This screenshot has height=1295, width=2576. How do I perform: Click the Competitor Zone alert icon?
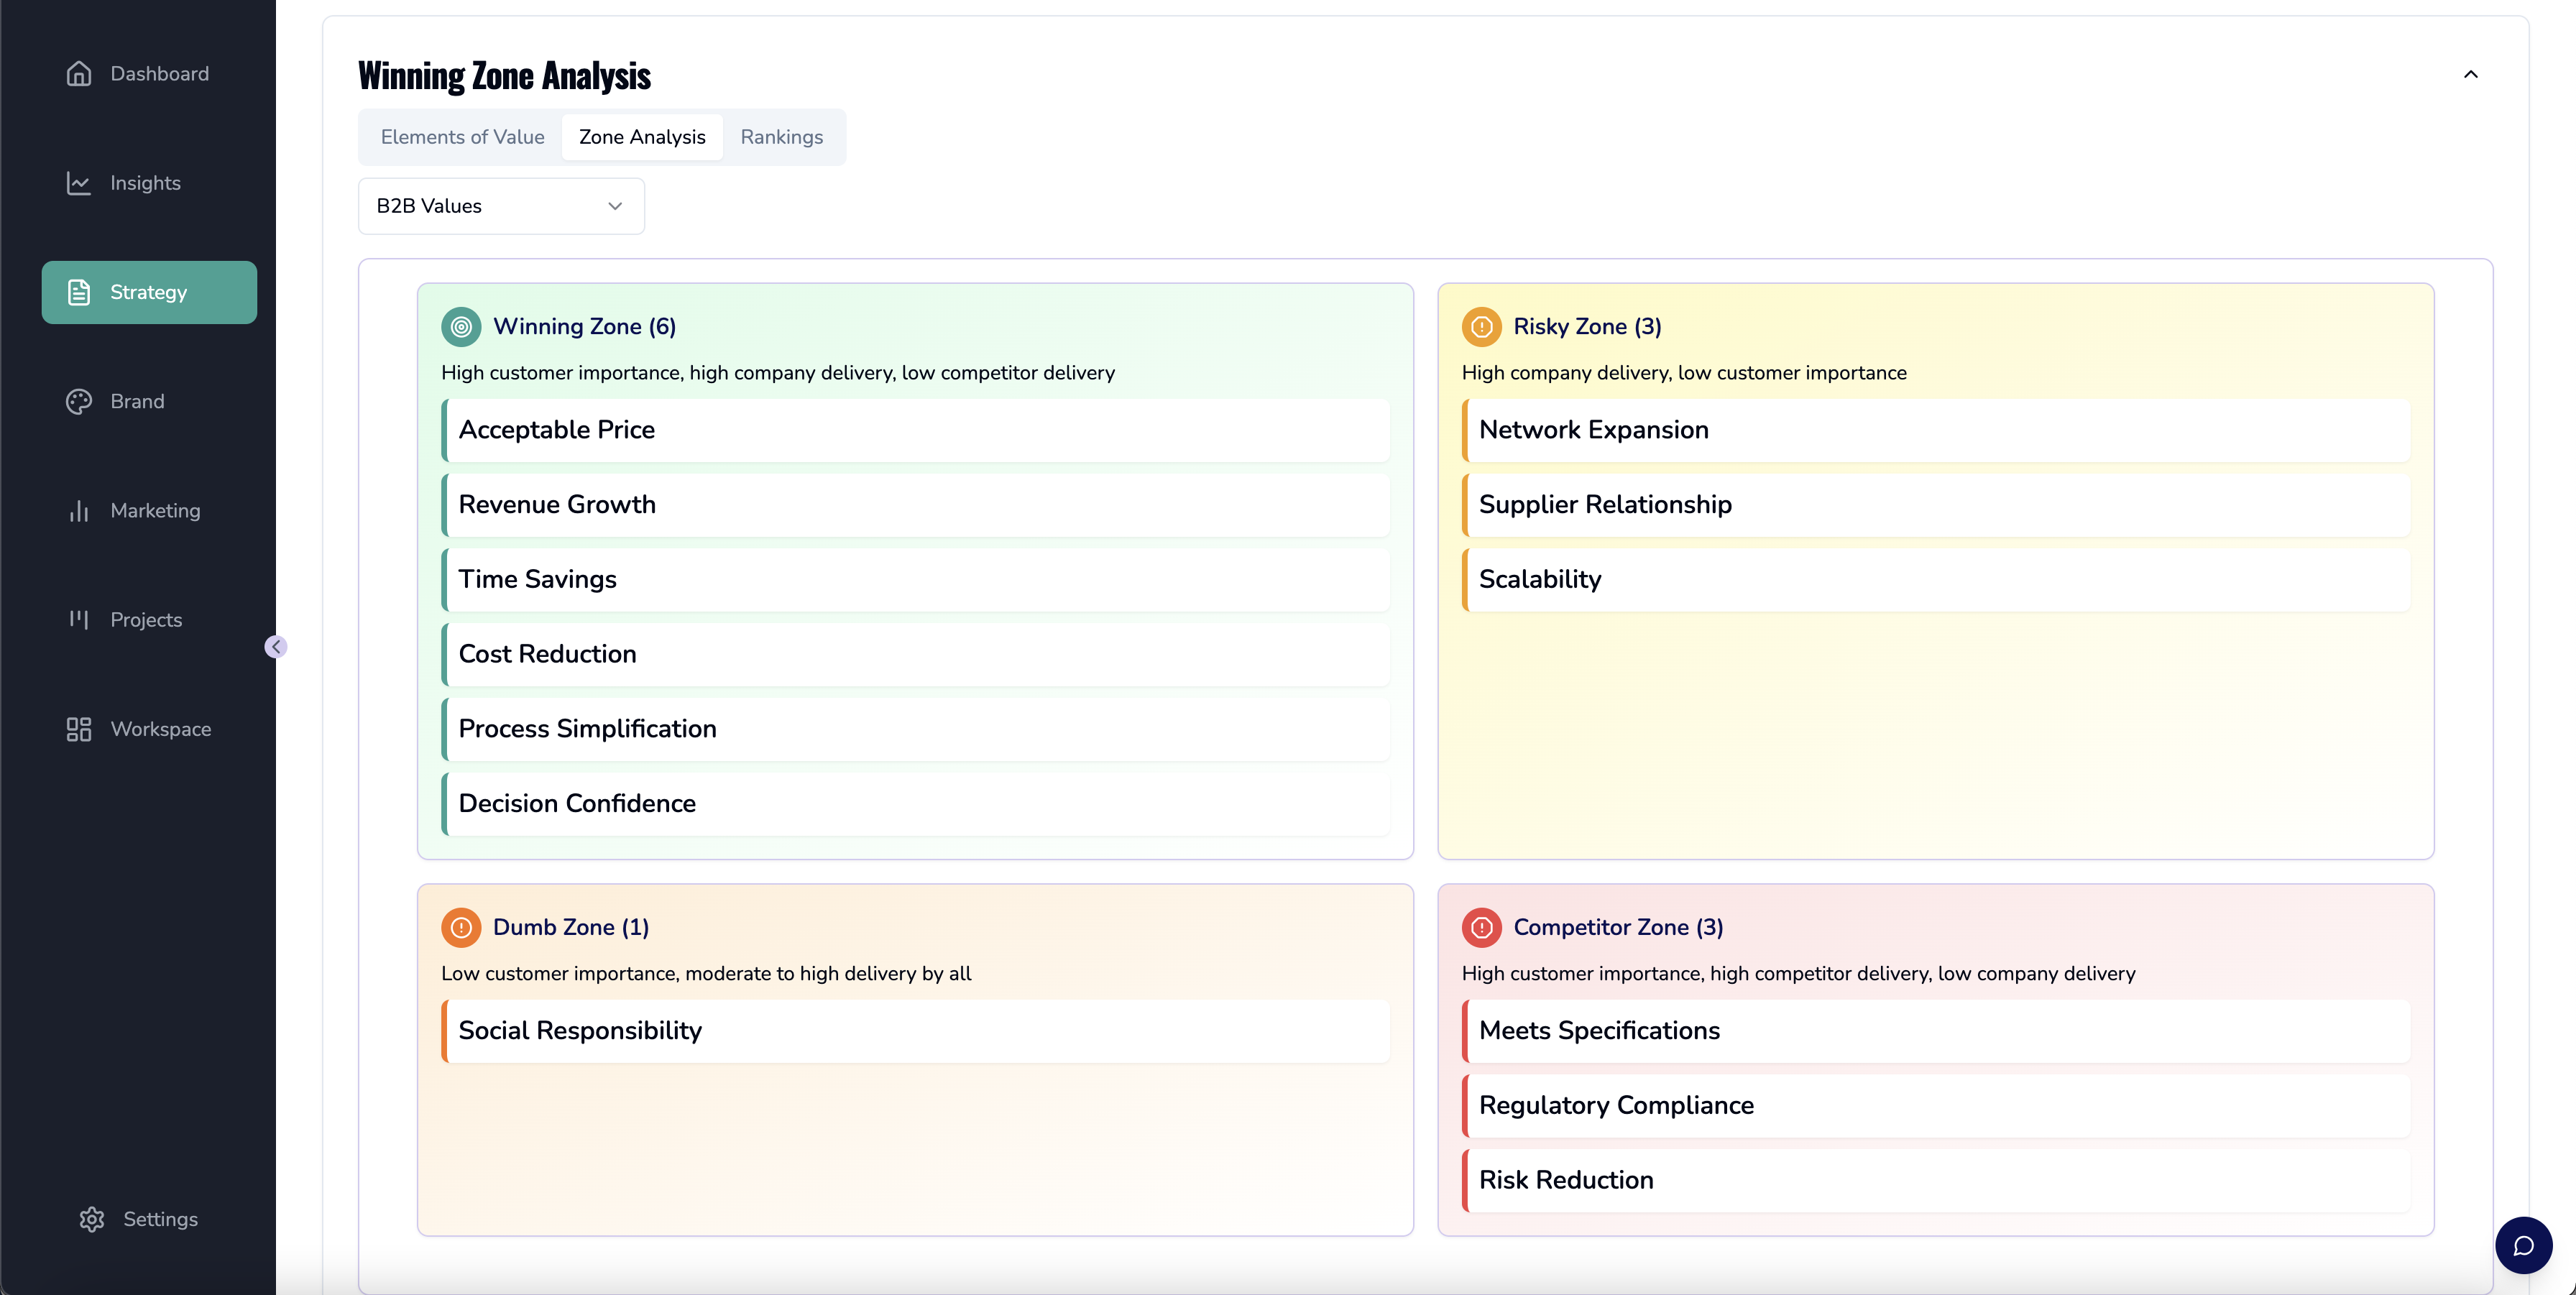1481,927
